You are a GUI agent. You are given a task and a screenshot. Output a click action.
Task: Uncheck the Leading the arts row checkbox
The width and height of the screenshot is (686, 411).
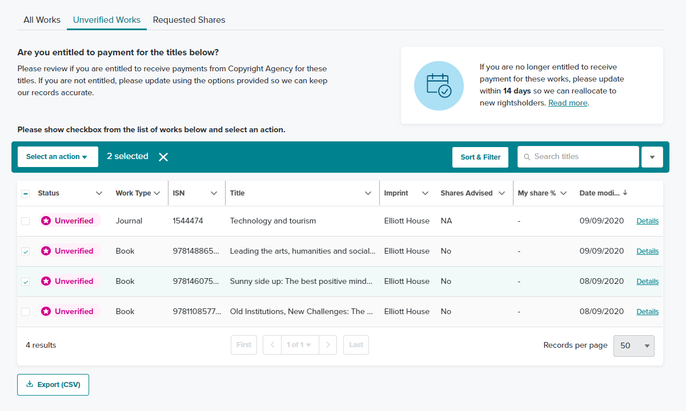click(26, 251)
